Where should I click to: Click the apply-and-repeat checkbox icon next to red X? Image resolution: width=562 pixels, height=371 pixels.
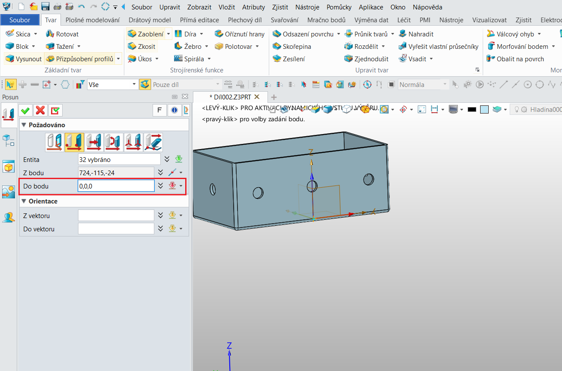click(x=55, y=111)
